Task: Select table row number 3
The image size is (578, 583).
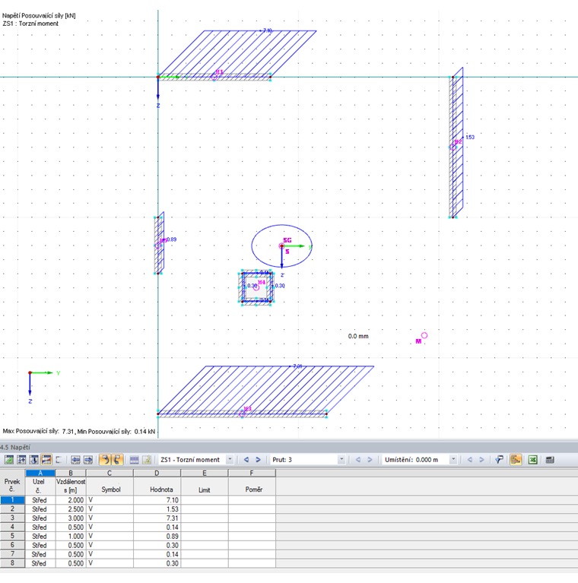Action: 12,518
